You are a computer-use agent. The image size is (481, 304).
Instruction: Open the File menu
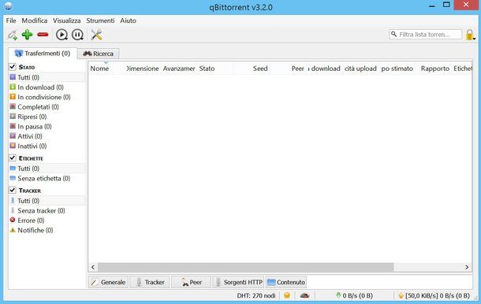(x=11, y=20)
